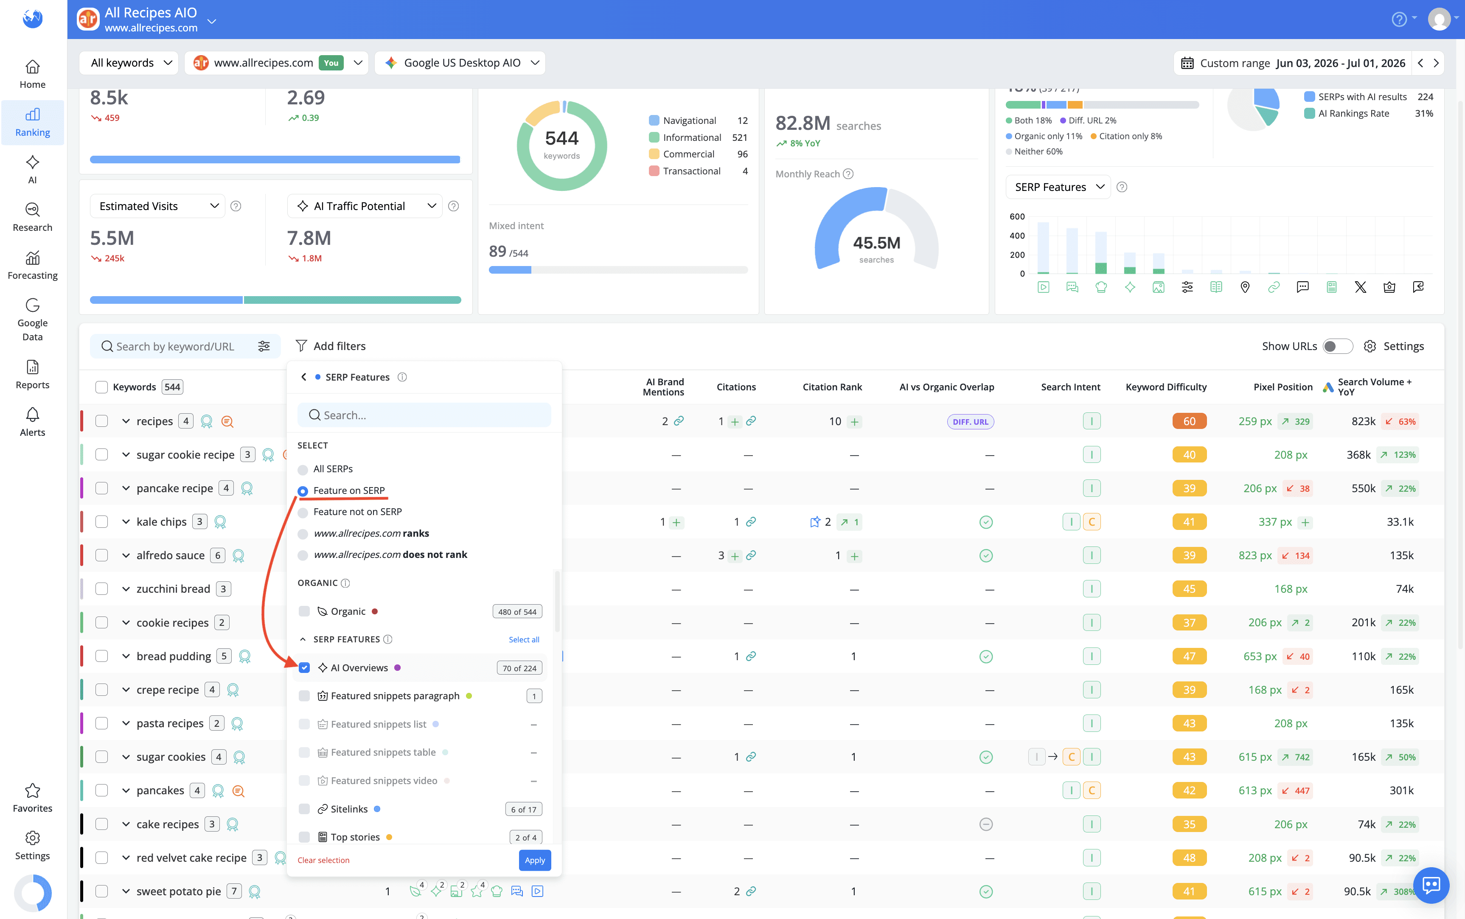Select the video feature icon under chart
Image resolution: width=1465 pixels, height=919 pixels.
point(1043,287)
